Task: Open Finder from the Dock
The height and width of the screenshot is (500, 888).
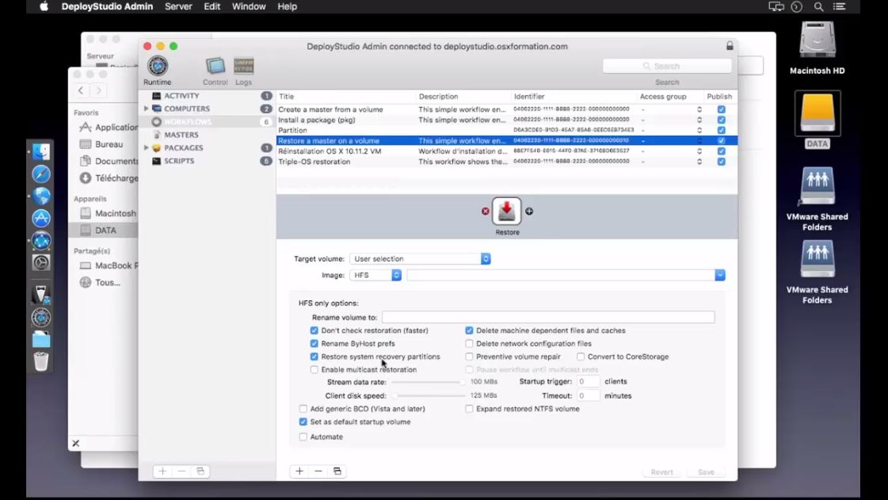Action: [x=40, y=151]
